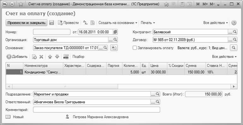The image size is (243, 125).
Task: Open the document structure report icon
Action: [92, 23]
